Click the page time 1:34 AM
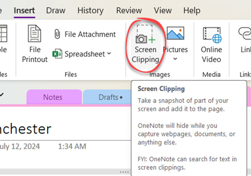Viewport: 251px width, 176px height. pyautogui.click(x=72, y=147)
